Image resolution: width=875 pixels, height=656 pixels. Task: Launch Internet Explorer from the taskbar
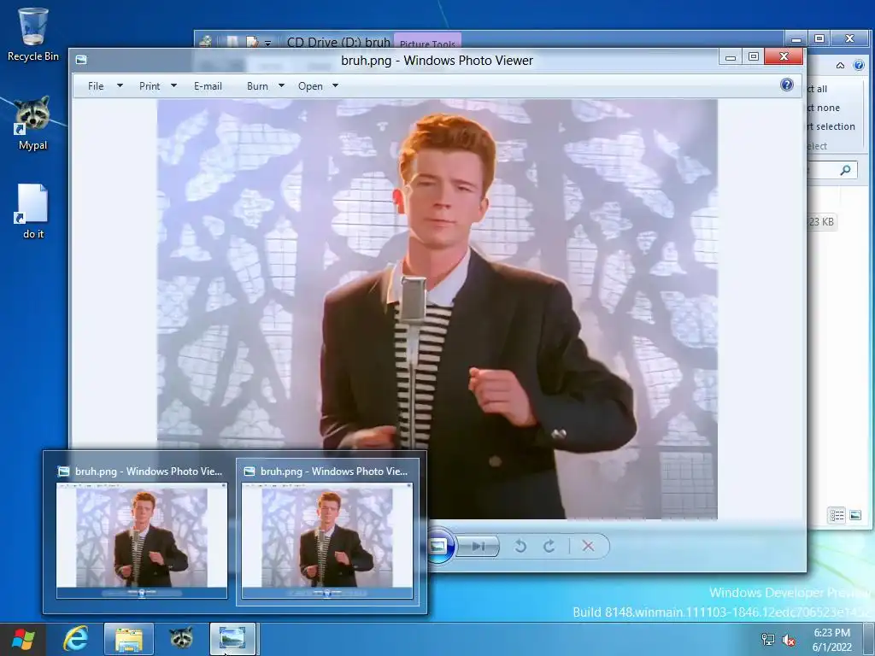(x=75, y=639)
